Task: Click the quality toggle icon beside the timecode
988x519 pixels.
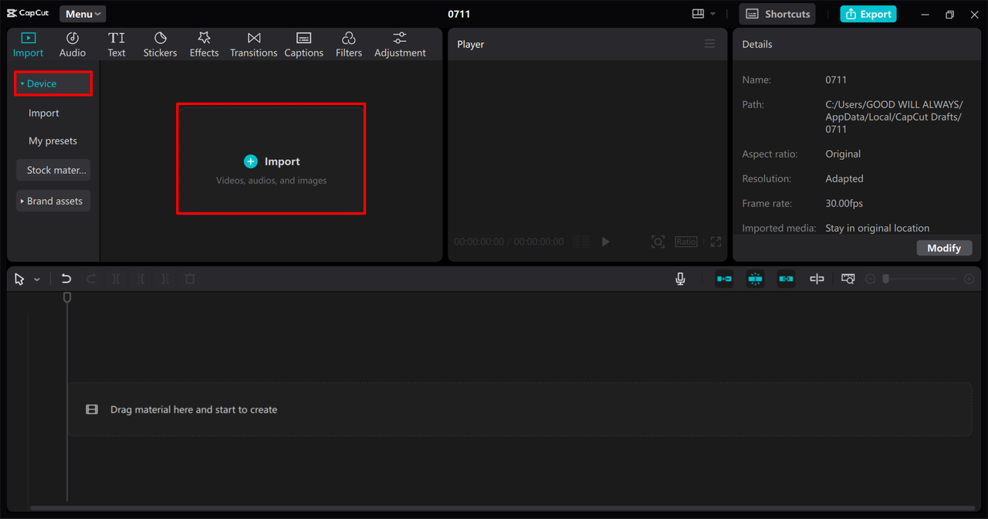Action: (x=581, y=242)
